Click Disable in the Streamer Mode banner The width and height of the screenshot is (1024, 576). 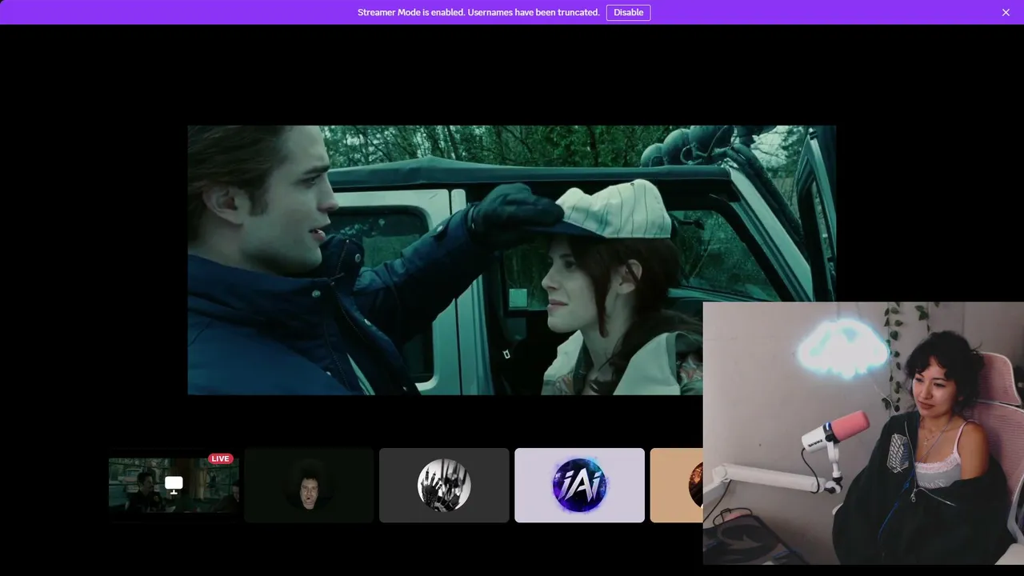(628, 12)
